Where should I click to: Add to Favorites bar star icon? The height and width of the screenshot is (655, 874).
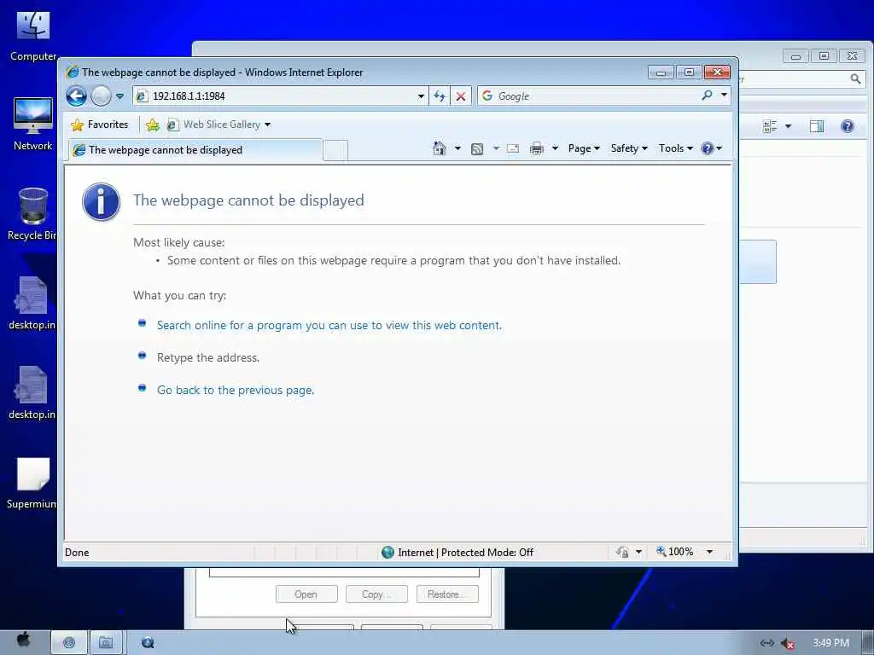[x=152, y=125]
